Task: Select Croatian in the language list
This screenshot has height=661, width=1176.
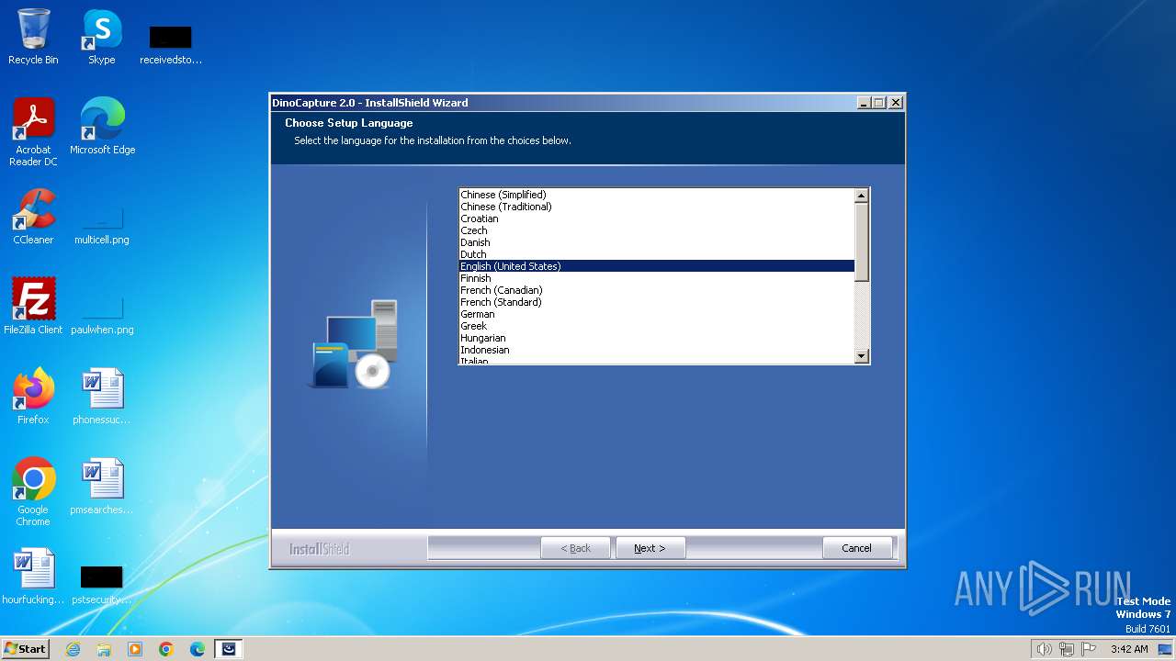Action: [657, 218]
